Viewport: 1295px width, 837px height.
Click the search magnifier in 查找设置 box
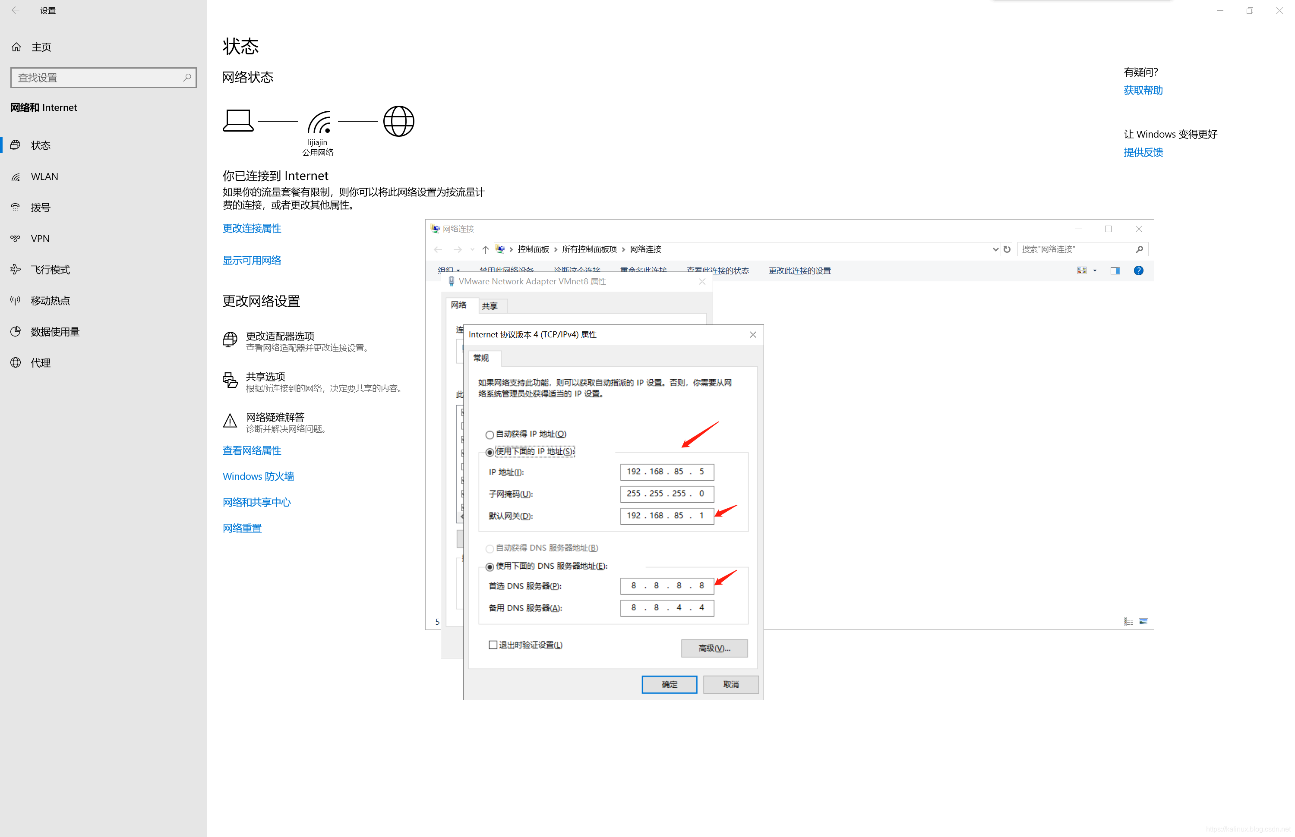click(x=187, y=77)
